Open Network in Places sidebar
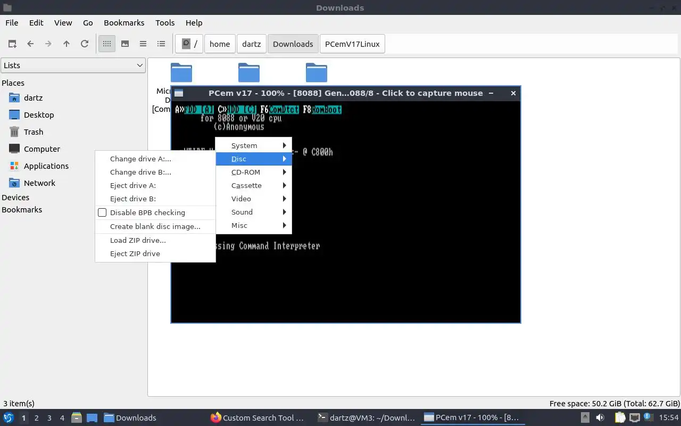Image resolution: width=681 pixels, height=426 pixels. tap(39, 183)
